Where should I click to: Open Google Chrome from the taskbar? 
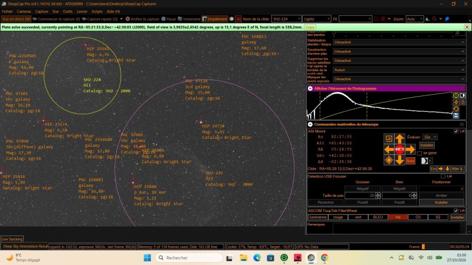[324, 258]
